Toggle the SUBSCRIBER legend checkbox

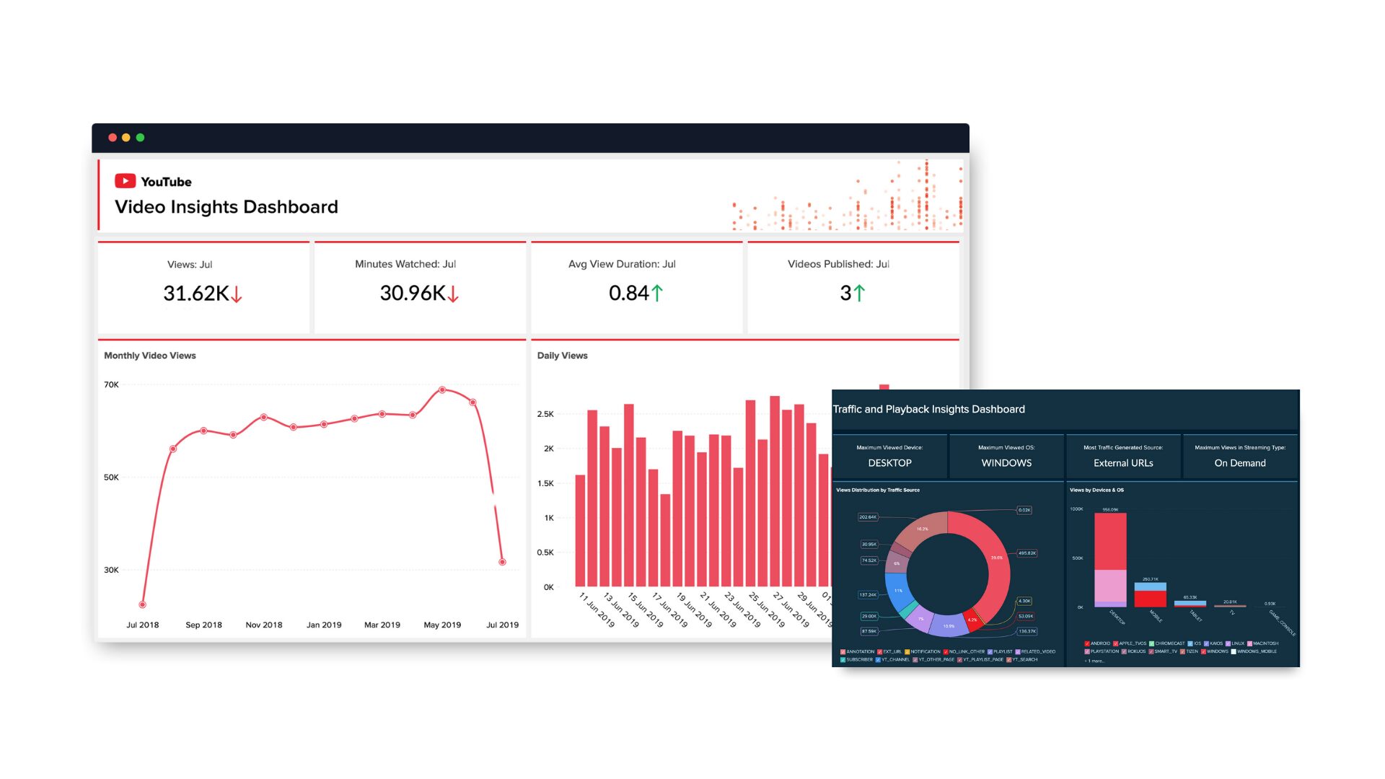coord(843,659)
